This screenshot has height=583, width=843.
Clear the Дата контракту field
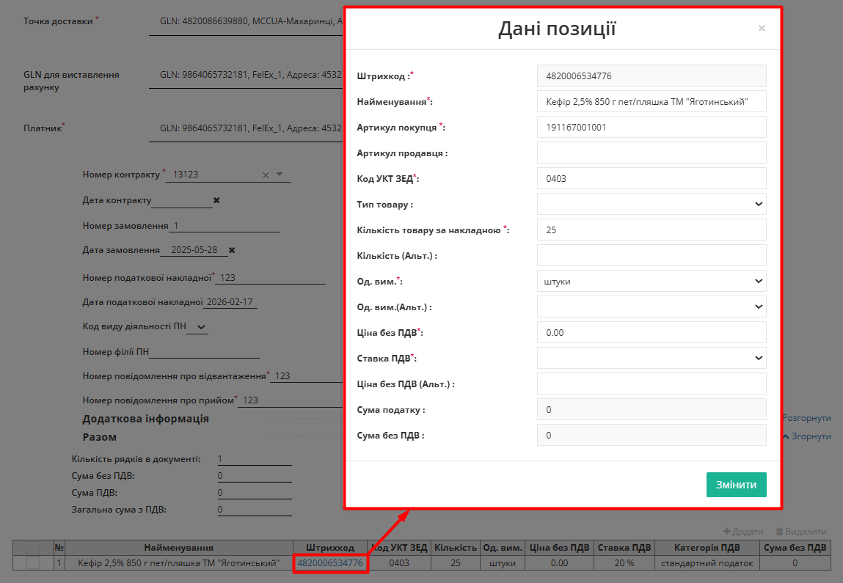click(x=216, y=200)
